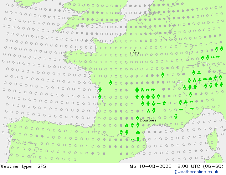226x175 pixels.
Task: Click the forecast run text '(06+60)'
Action: click(213, 166)
